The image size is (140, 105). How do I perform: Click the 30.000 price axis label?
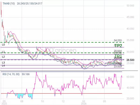tap(130, 52)
